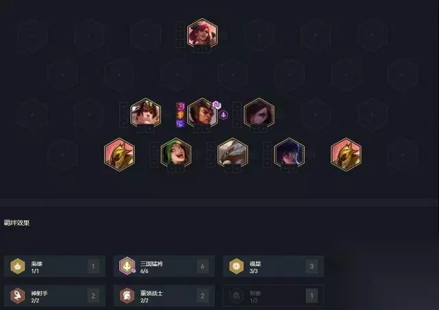Click the white eagle champion portrait

point(233,153)
